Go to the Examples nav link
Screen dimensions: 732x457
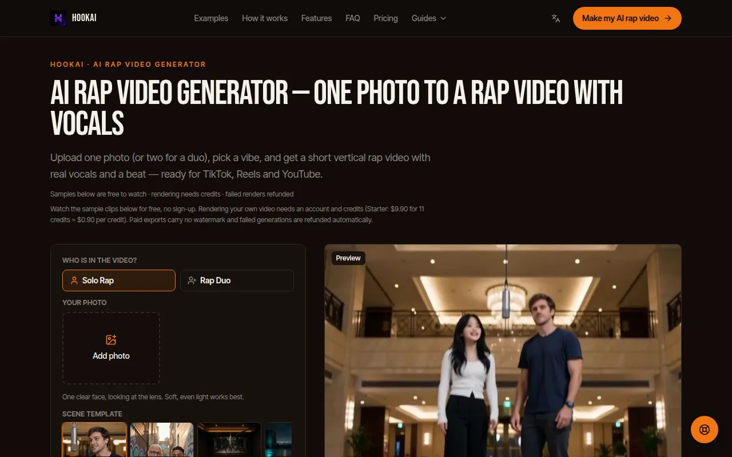[x=211, y=18]
